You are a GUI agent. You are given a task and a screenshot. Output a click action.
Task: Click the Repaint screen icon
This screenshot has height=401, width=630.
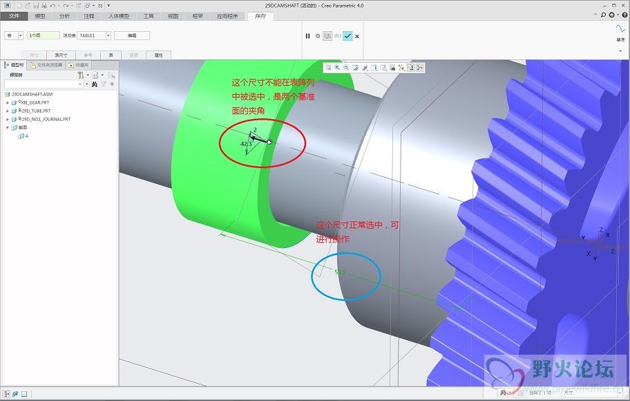coord(355,68)
